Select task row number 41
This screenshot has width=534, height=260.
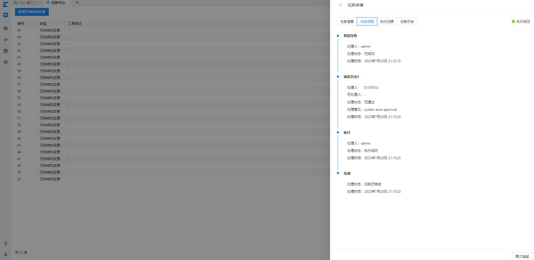172,159
